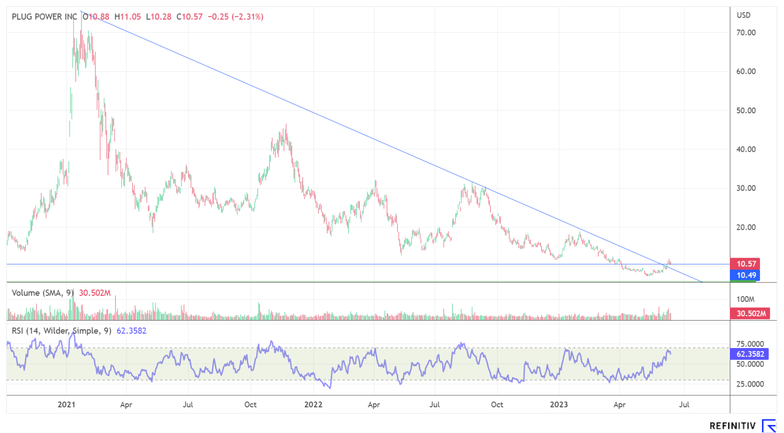Click the red -0.25 (−2.31%) change value
The image size is (784, 433).
(236, 17)
